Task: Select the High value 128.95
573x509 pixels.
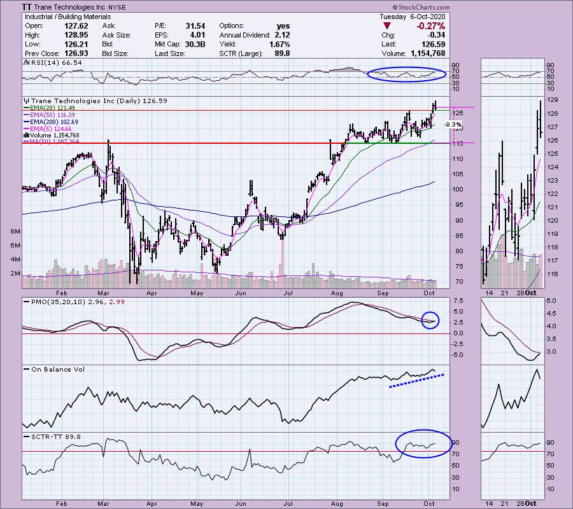Action: point(76,35)
